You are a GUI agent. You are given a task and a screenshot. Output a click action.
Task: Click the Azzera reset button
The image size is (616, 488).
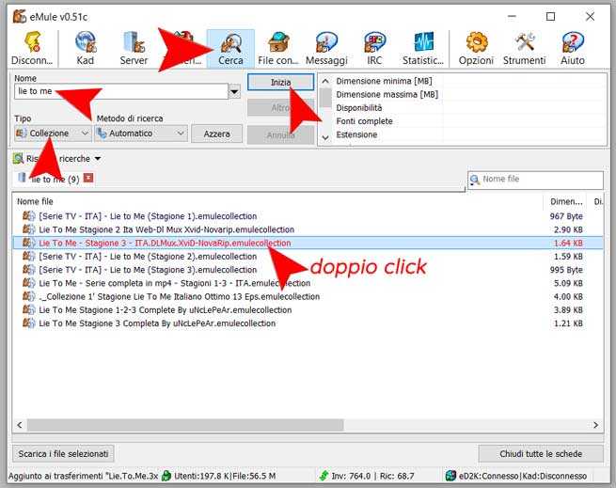pyautogui.click(x=216, y=134)
